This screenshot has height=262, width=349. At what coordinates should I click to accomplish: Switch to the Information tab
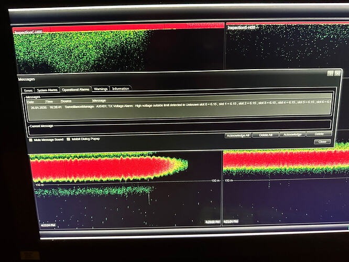(x=121, y=89)
